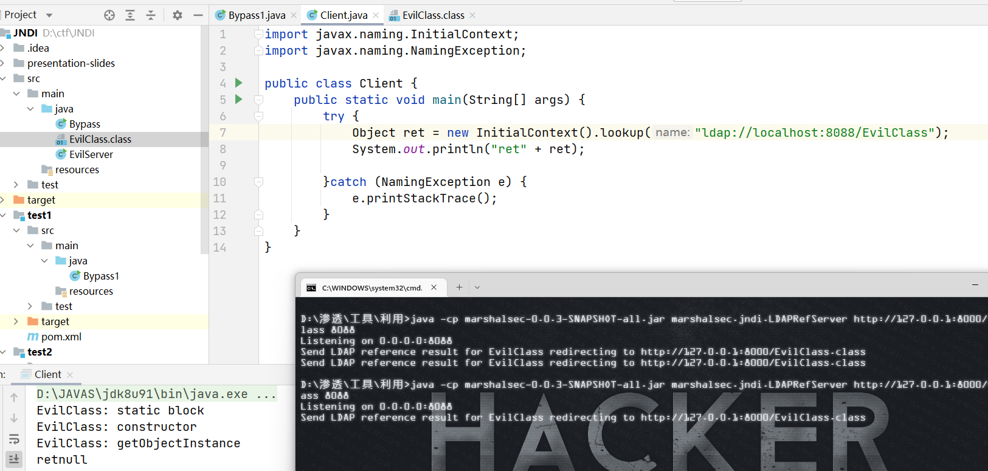Viewport: 988px width, 471px height.
Task: Click the project tree vertical scrollbar
Action: pyautogui.click(x=204, y=140)
